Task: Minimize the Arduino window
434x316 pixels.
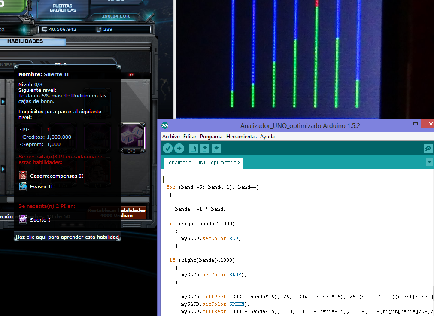Action: point(404,125)
